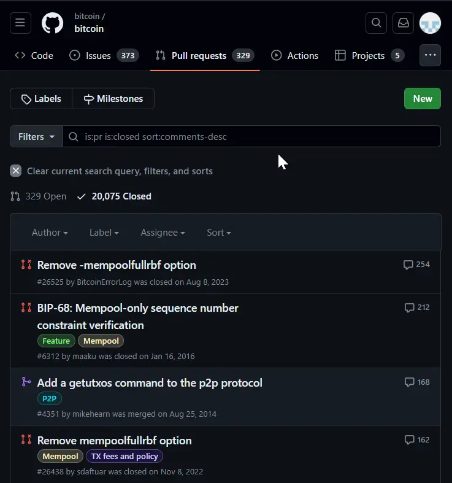Image resolution: width=452 pixels, height=483 pixels.
Task: Filter by the P2P label
Action: click(x=49, y=398)
